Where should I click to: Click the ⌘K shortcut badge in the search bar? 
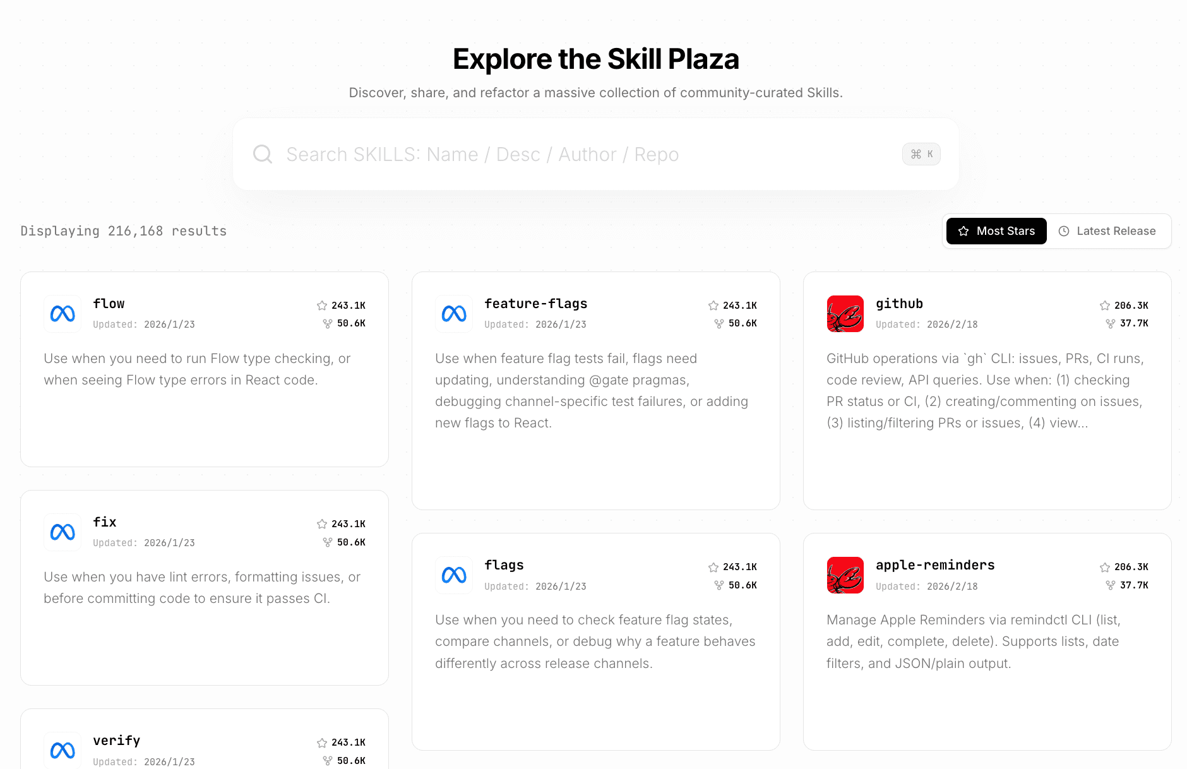tap(921, 153)
